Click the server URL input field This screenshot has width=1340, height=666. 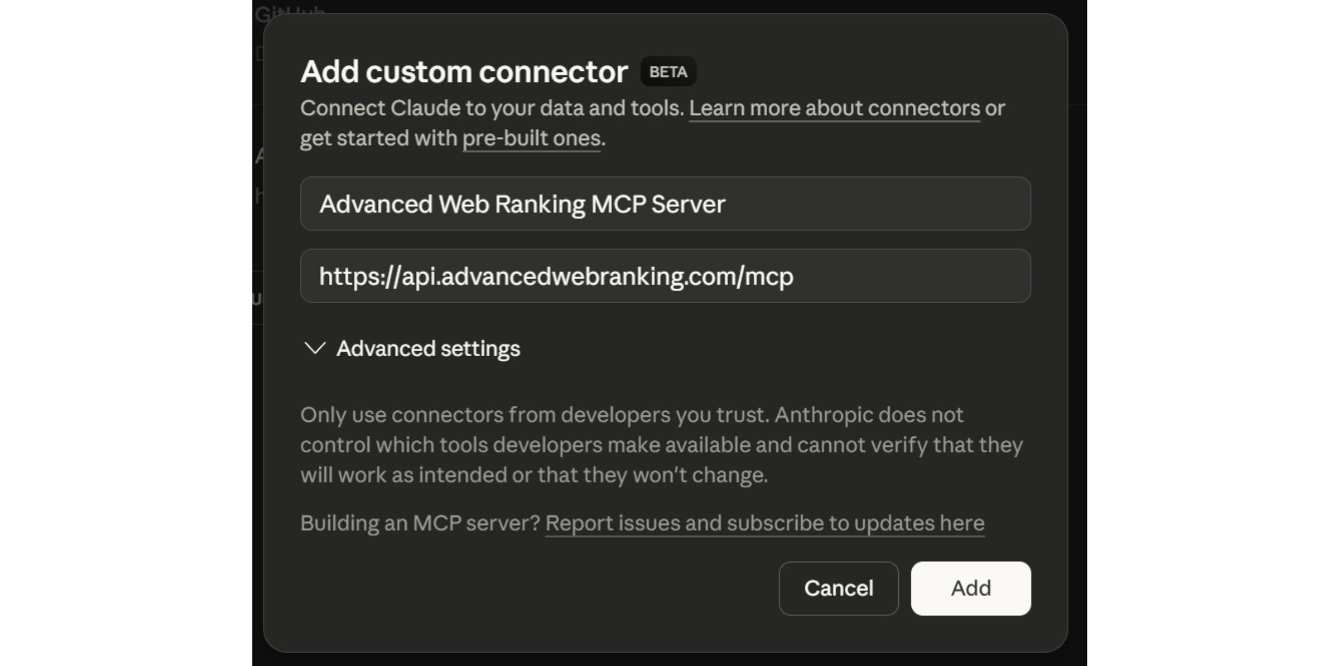pos(664,275)
